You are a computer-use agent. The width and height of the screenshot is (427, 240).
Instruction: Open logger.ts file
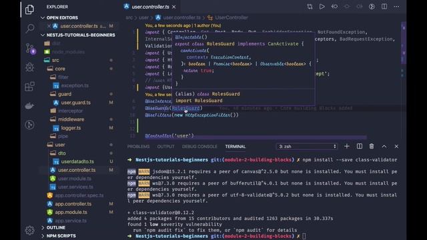[x=71, y=128]
